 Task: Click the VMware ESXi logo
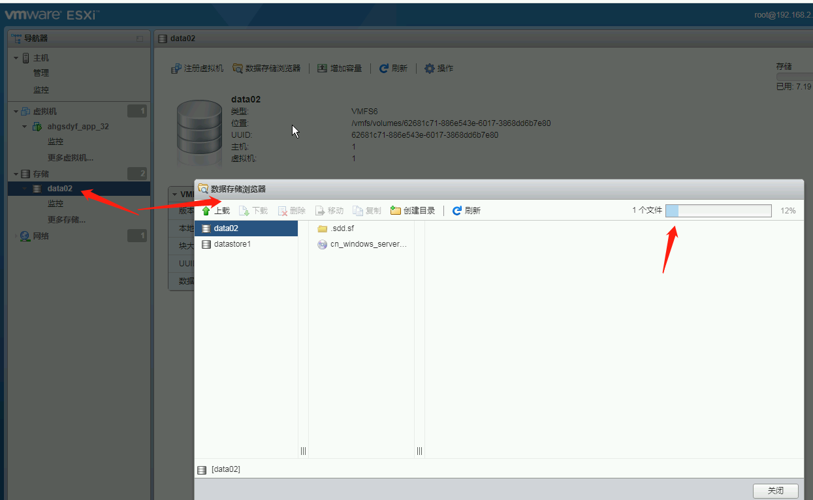coord(52,14)
